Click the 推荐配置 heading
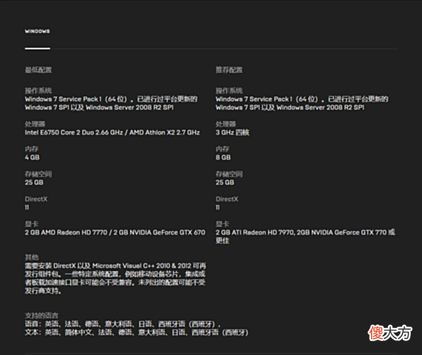 point(229,70)
